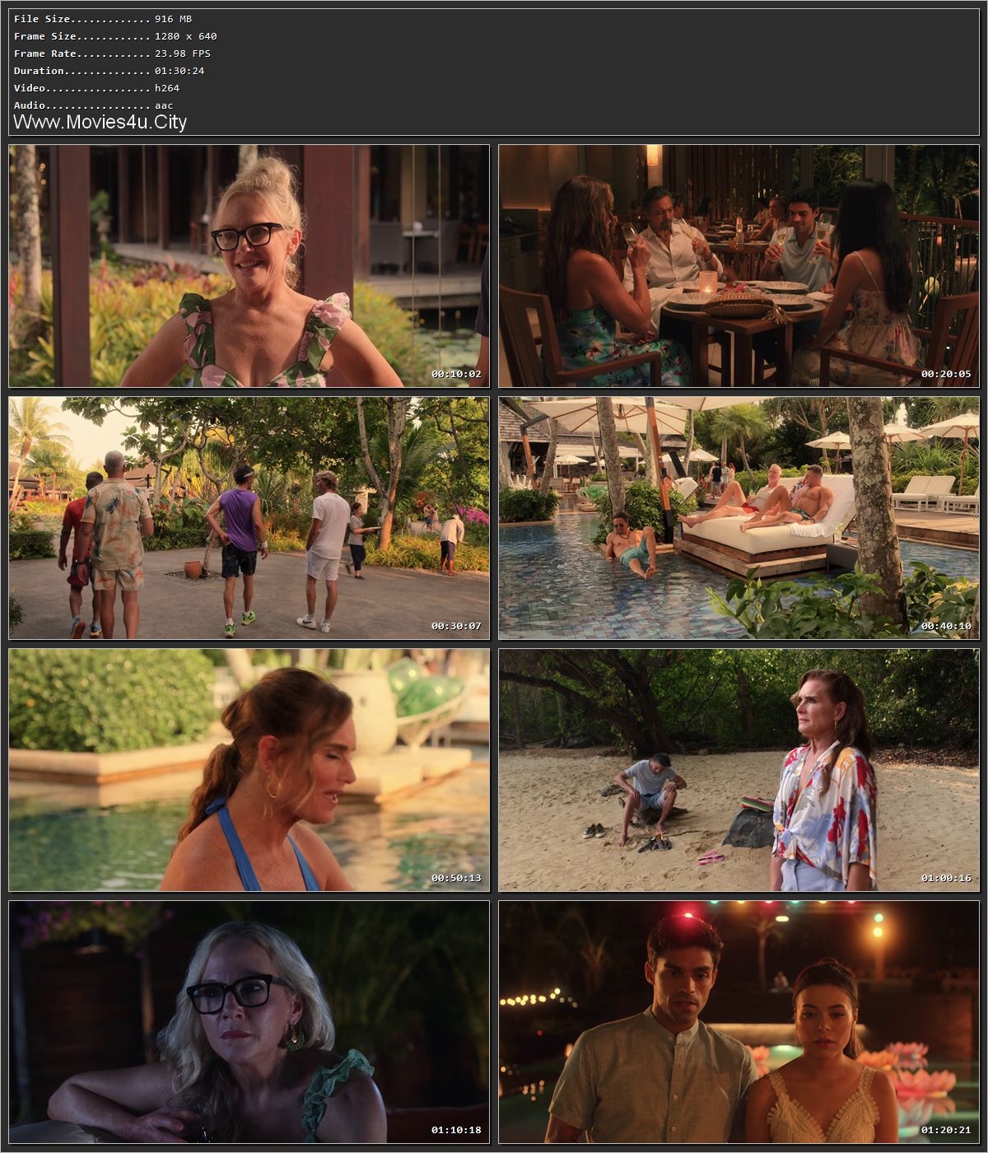
Task: Click the dark header info panel area
Action: 494,66
